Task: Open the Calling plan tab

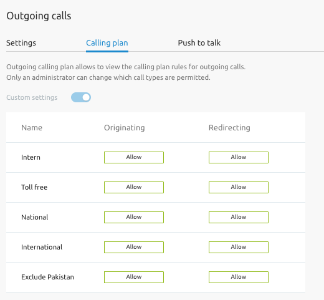Action: 107,43
